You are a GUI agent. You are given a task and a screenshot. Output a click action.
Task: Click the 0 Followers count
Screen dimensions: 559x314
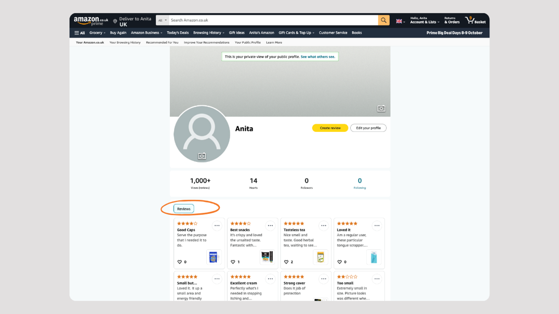(x=306, y=183)
